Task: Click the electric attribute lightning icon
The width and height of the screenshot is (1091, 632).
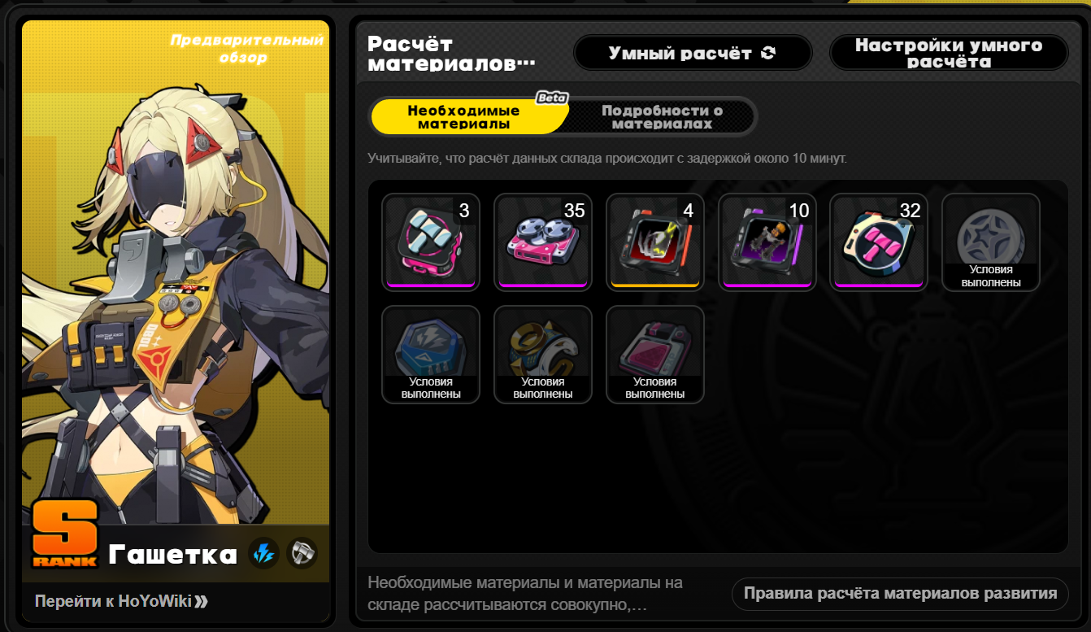Action: tap(263, 554)
